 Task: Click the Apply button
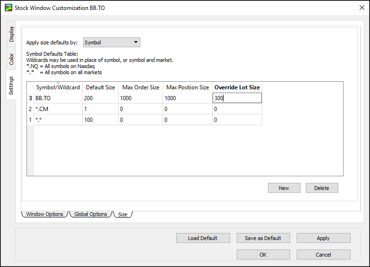pos(323,238)
